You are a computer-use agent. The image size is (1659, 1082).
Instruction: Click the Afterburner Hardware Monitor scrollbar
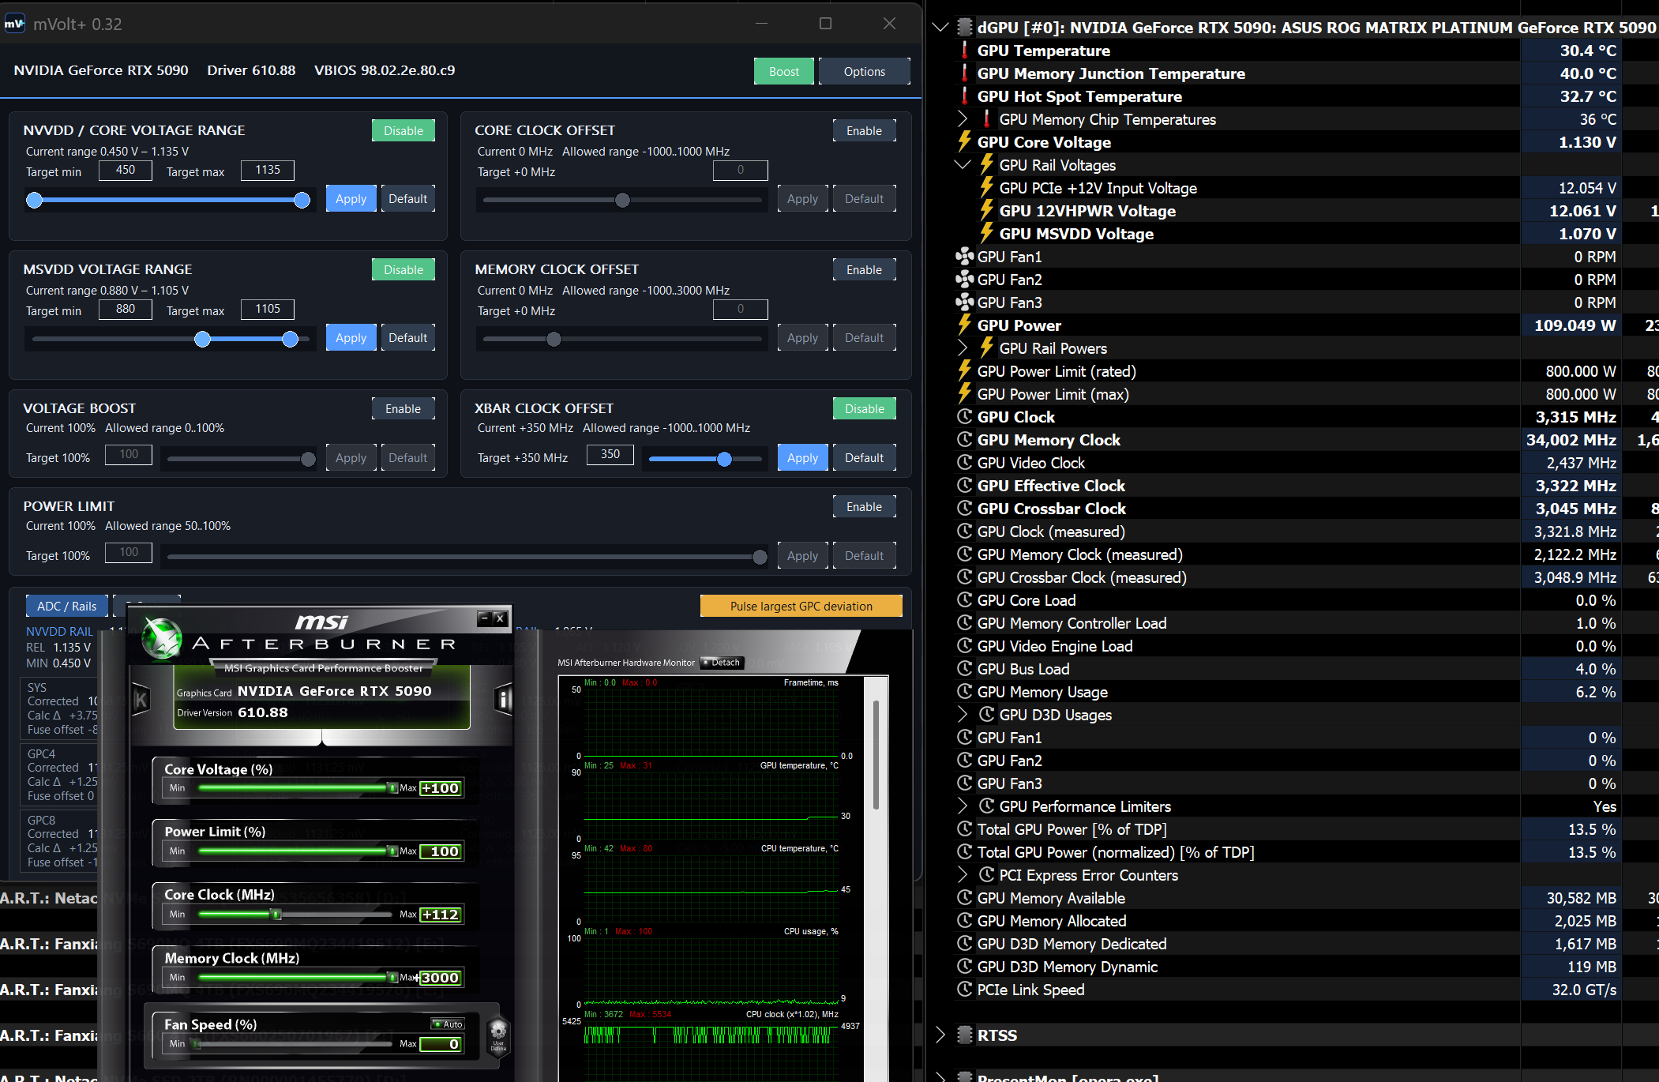coord(876,755)
